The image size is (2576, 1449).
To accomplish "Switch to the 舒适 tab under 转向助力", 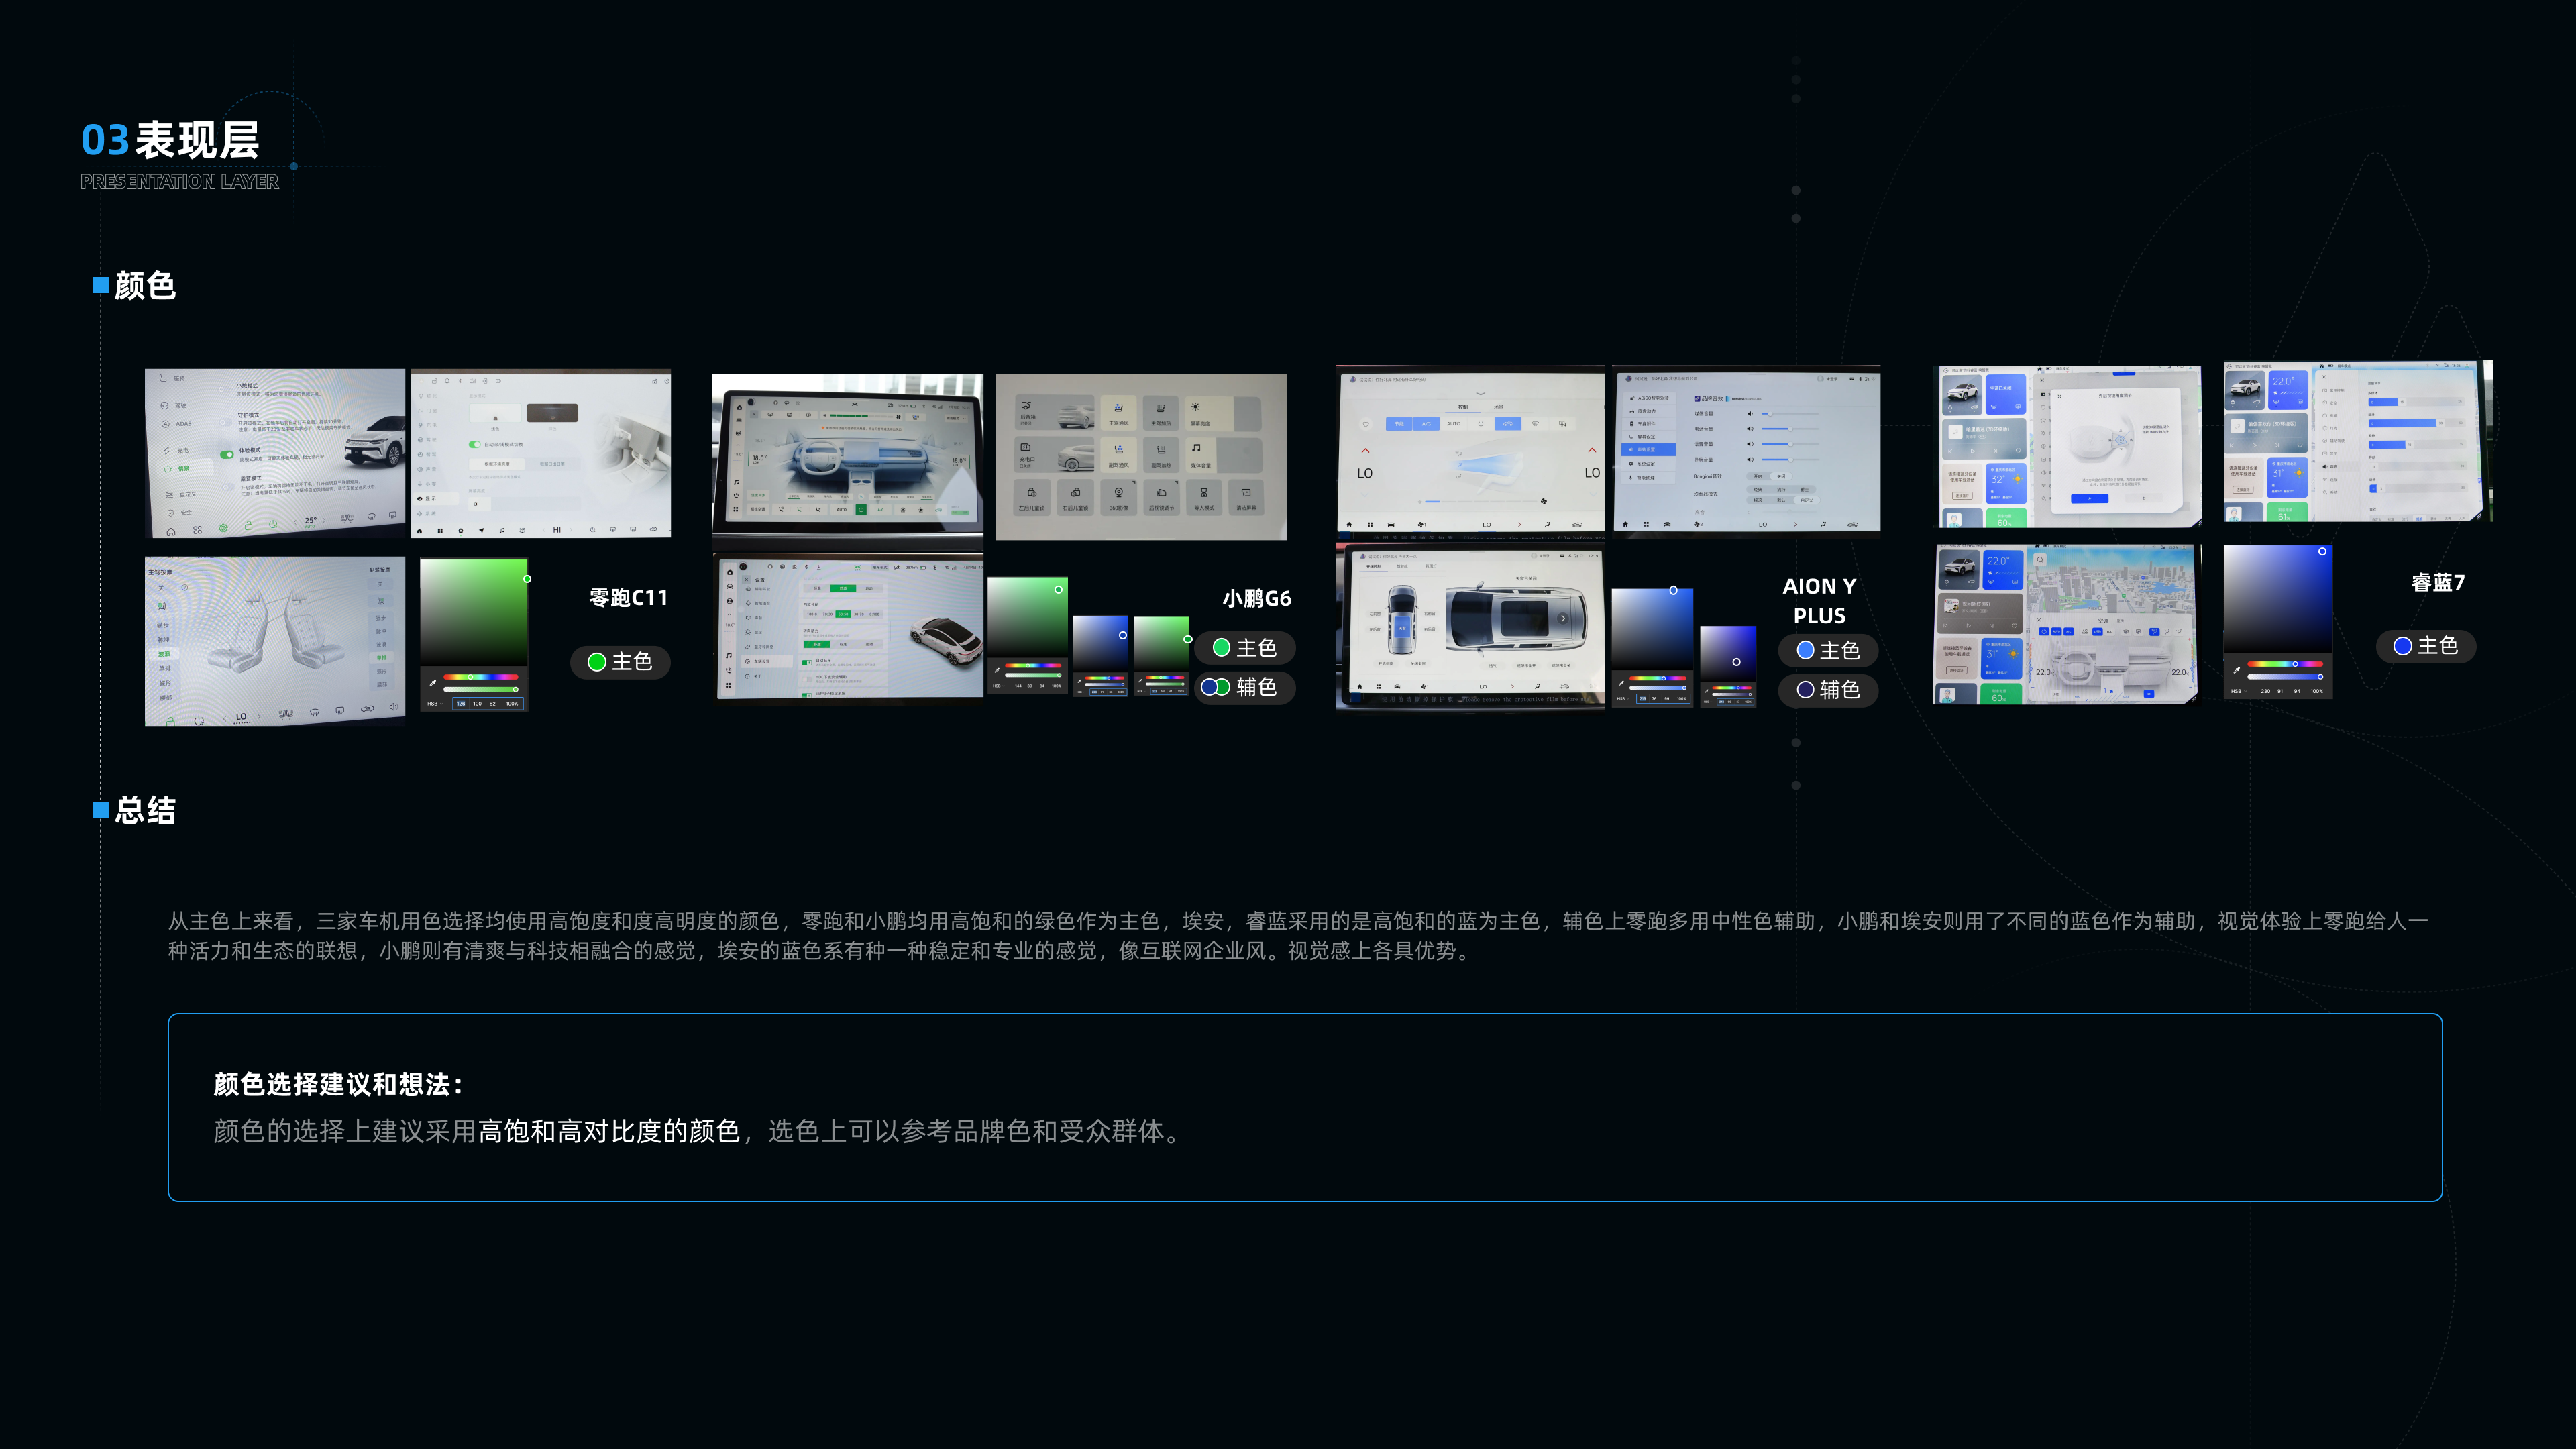I will 817,644.
